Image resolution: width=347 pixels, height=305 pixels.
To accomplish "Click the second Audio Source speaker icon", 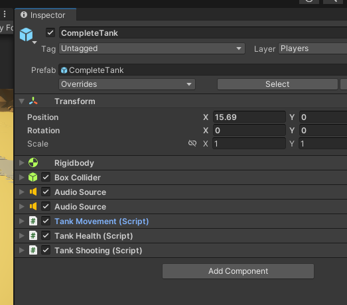I will [x=33, y=206].
